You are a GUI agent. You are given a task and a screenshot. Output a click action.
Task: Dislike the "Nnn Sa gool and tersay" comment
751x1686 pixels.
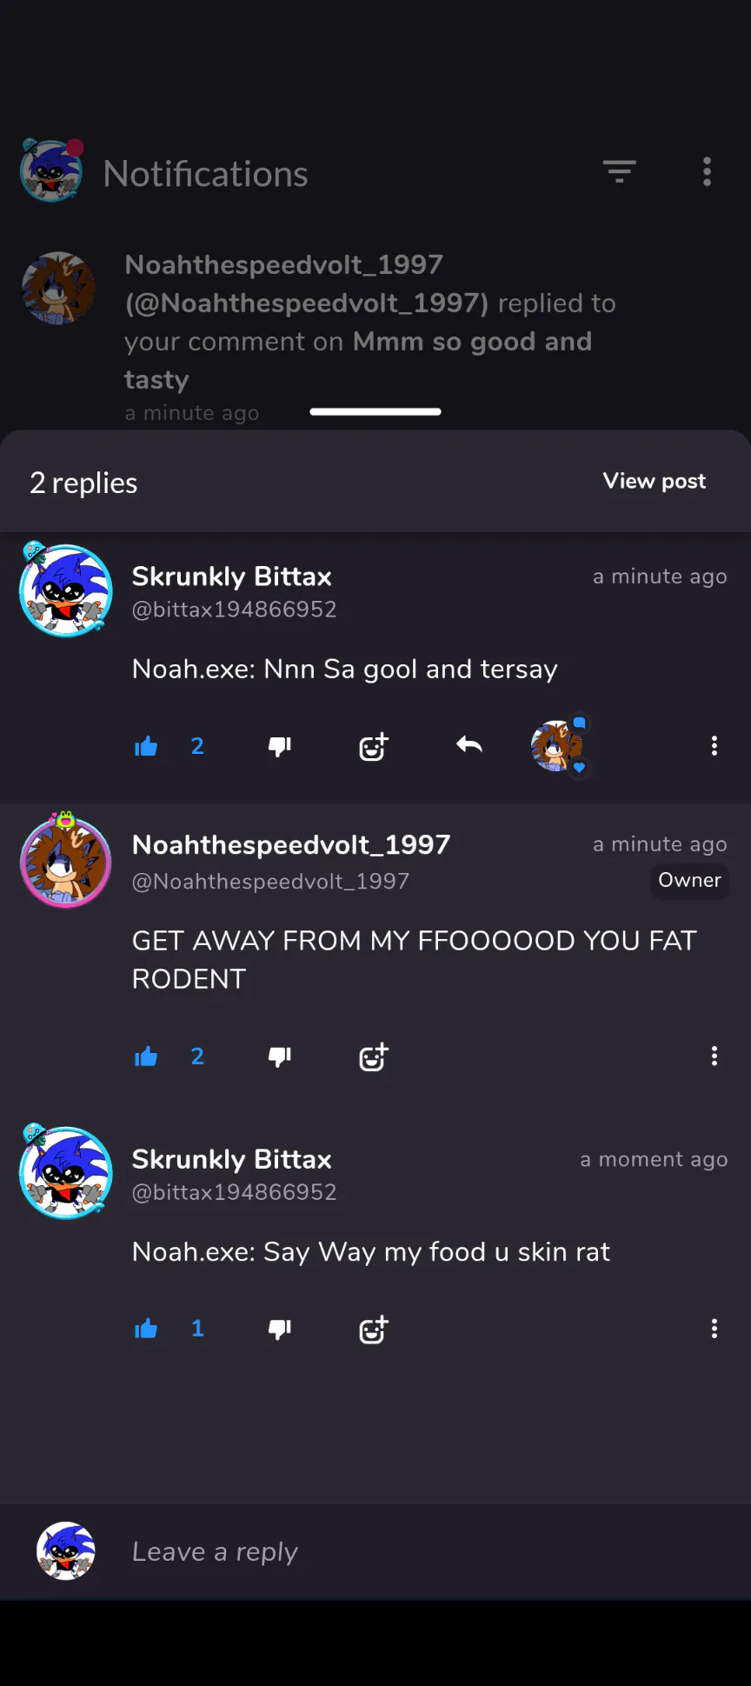(x=280, y=746)
